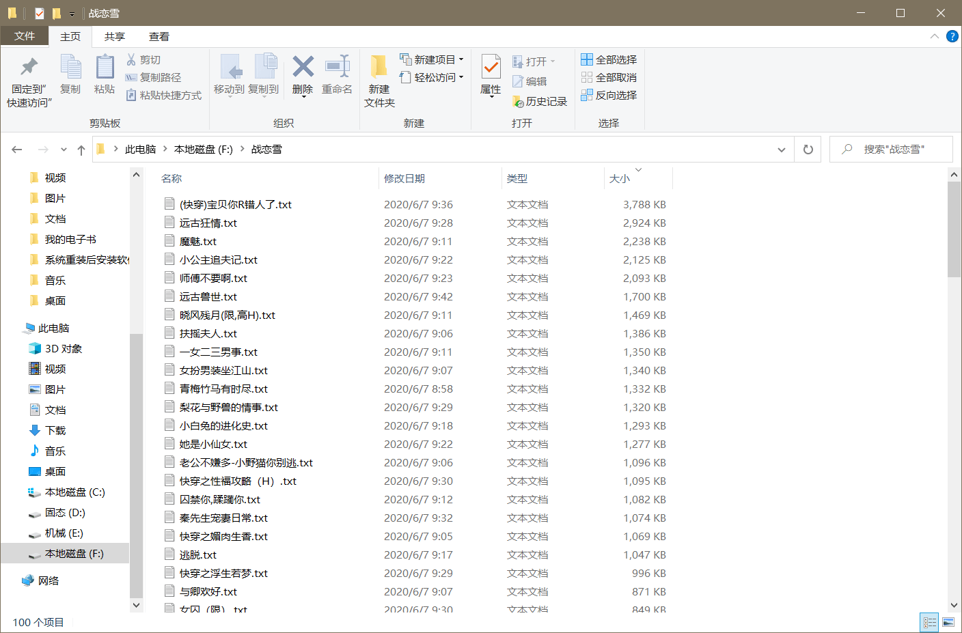Open the 查看 (View) ribbon tab
This screenshot has height=633, width=962.
click(159, 37)
